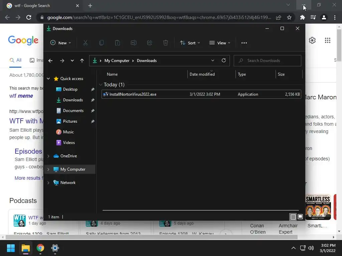Open the View dropdown

220,43
